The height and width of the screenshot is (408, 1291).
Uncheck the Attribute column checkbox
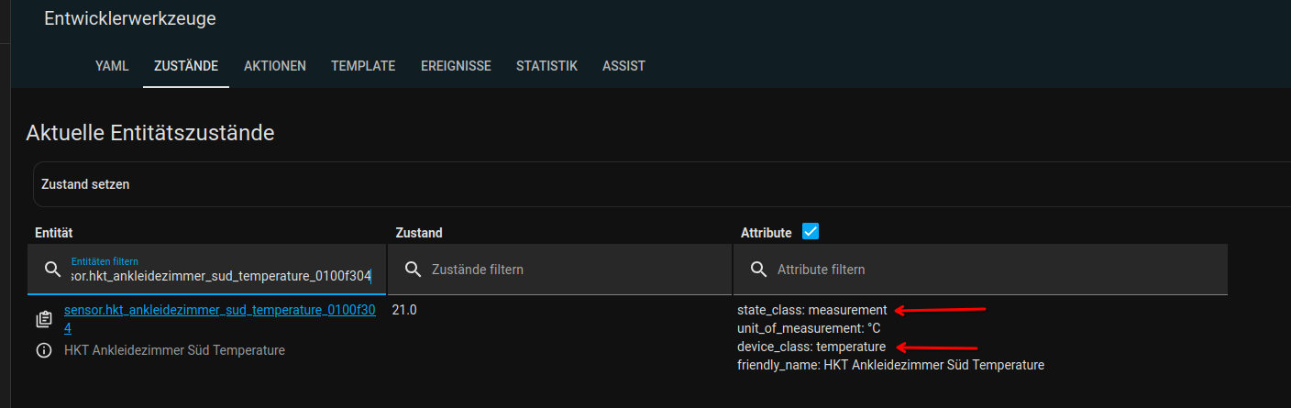(811, 232)
